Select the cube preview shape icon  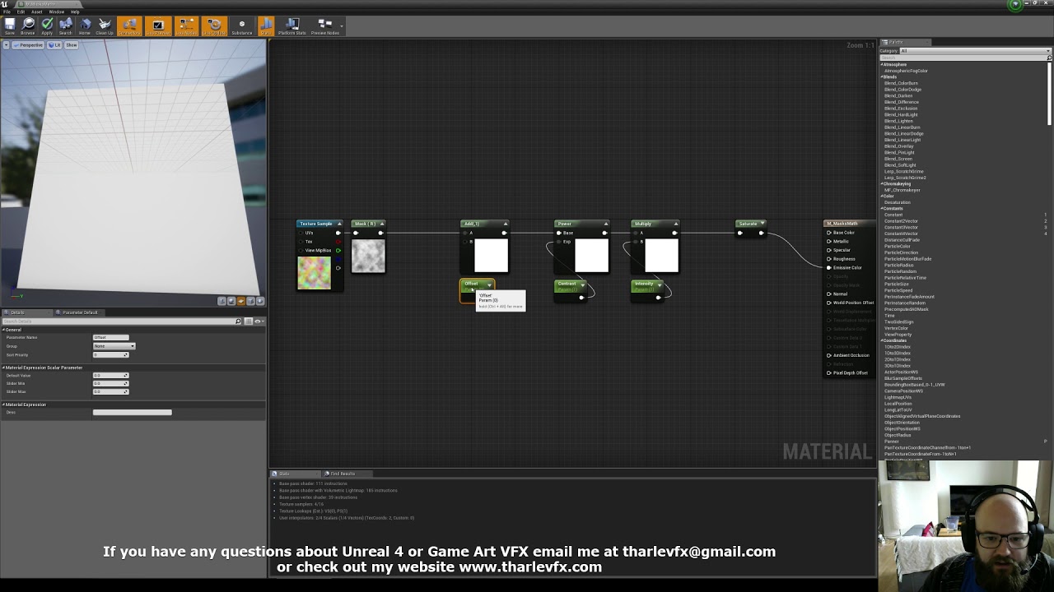[x=250, y=301]
